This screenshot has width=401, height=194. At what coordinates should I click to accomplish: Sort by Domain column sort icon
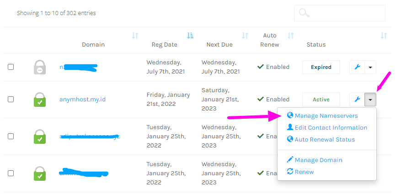click(x=135, y=36)
